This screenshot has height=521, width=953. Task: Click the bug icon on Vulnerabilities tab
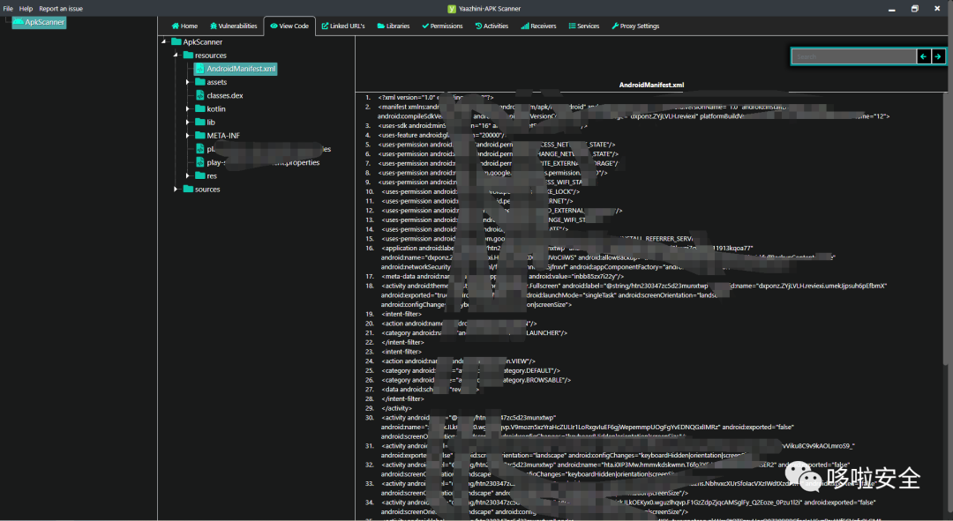(214, 26)
